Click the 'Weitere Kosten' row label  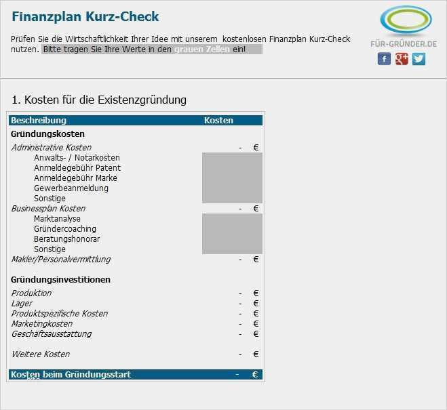41,354
